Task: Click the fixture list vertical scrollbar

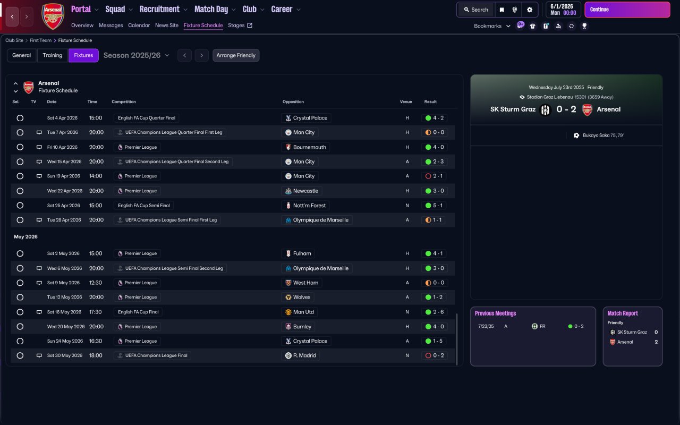Action: 457,338
